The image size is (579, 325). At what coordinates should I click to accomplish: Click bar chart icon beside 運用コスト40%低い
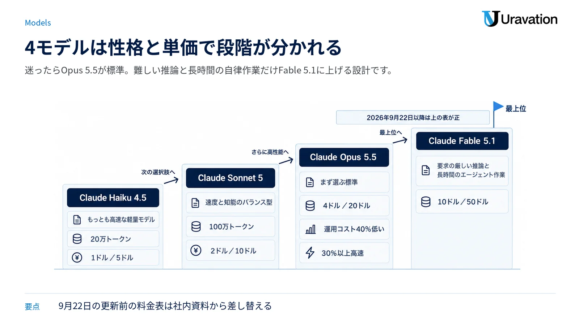point(310,229)
